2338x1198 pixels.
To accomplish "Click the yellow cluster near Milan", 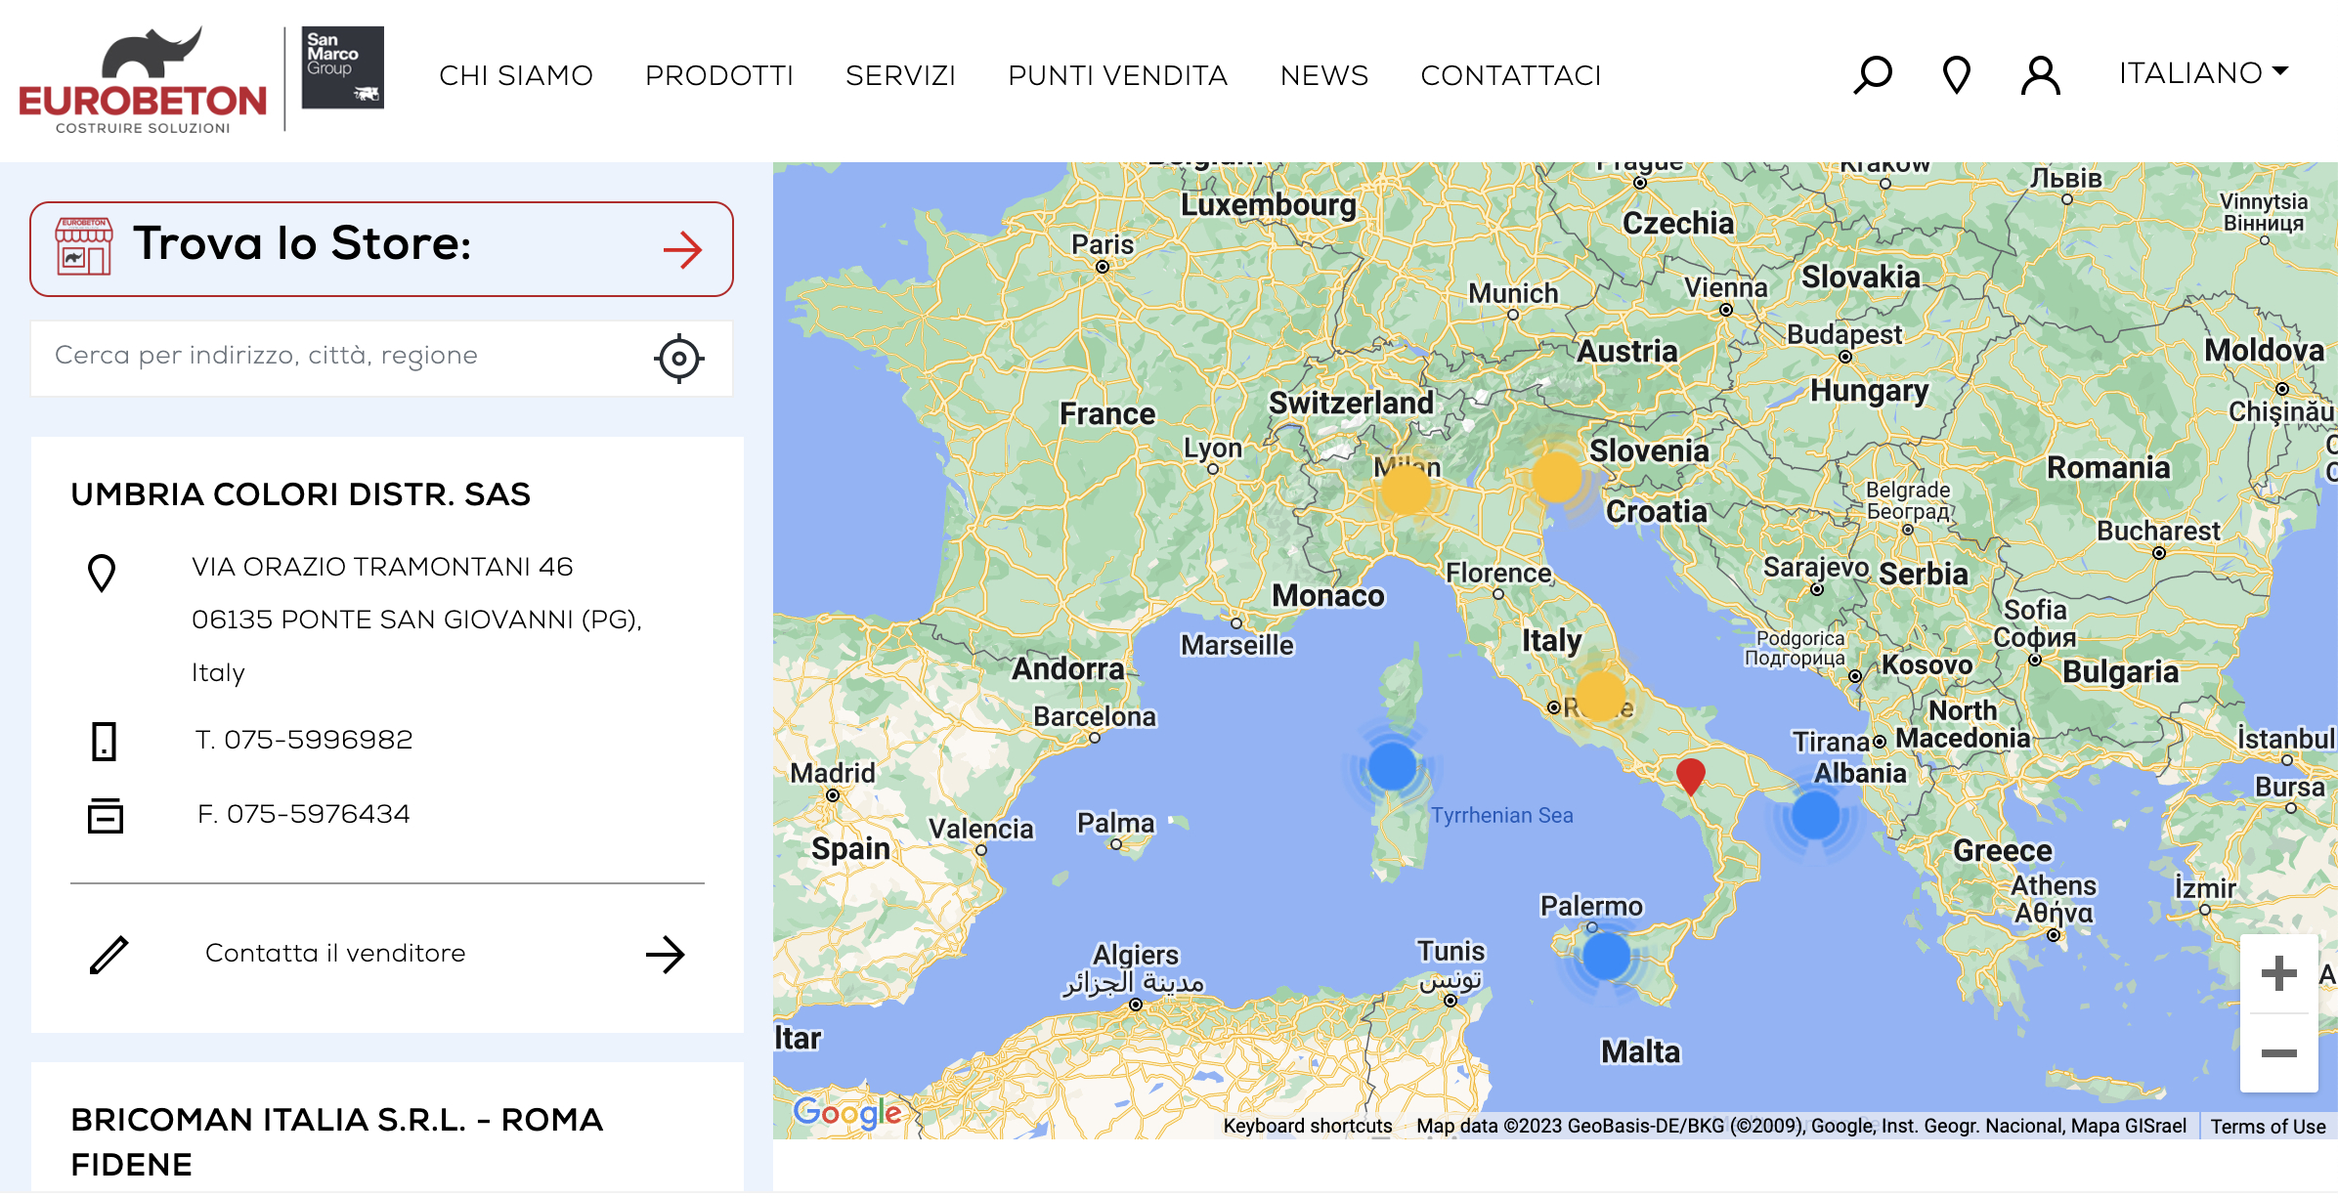I will pos(1405,490).
